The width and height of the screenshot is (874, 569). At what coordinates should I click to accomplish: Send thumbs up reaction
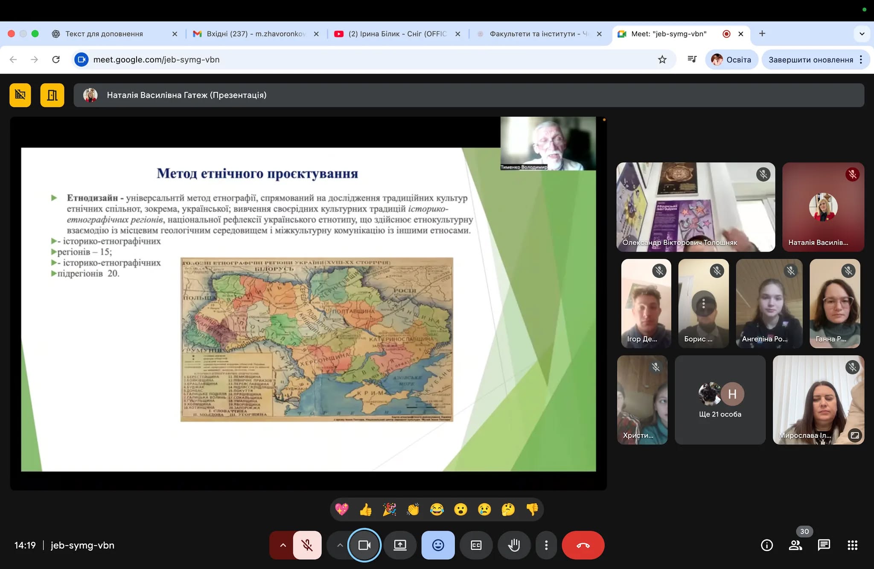(366, 509)
